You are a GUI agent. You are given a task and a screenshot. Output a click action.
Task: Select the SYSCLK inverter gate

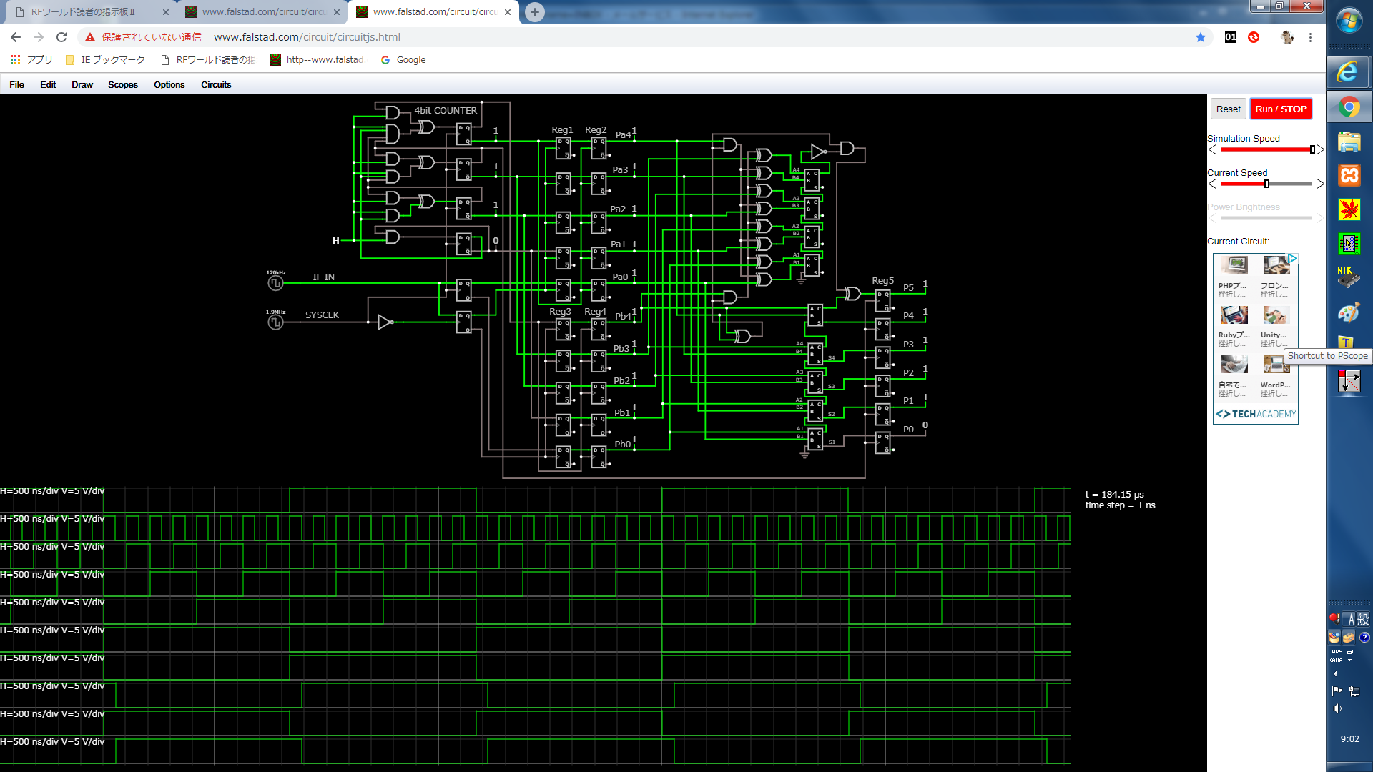(385, 322)
